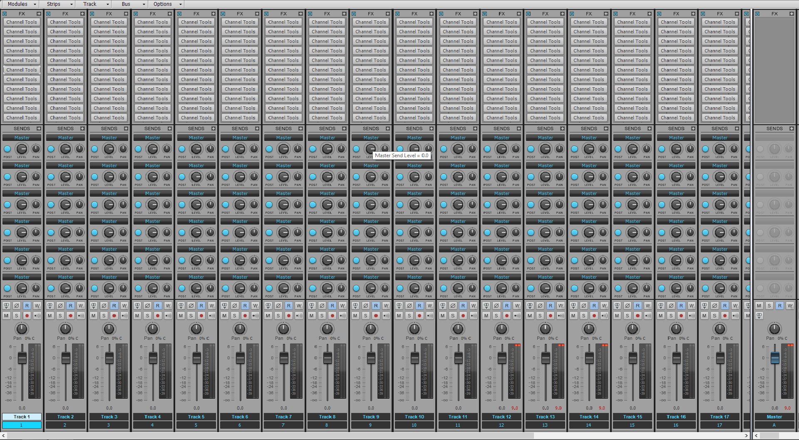
Task: Arm Track 6 for recording
Action: tap(245, 316)
